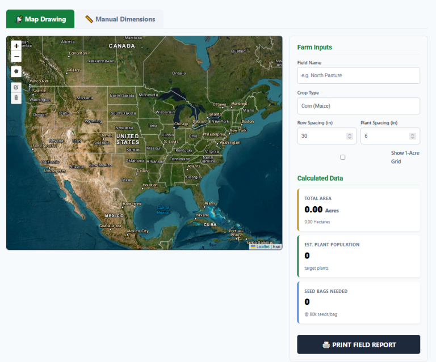Click the Plant Spacing stepper arrows
The height and width of the screenshot is (362, 436).
pyautogui.click(x=412, y=136)
